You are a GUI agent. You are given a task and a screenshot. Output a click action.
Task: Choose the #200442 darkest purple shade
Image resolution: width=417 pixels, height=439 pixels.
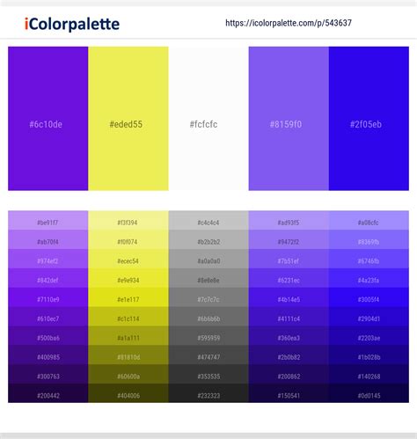(48, 393)
